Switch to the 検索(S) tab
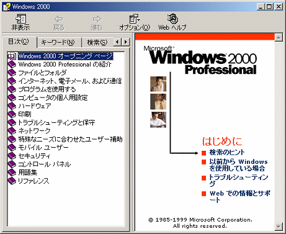The image size is (286, 234). (97, 42)
